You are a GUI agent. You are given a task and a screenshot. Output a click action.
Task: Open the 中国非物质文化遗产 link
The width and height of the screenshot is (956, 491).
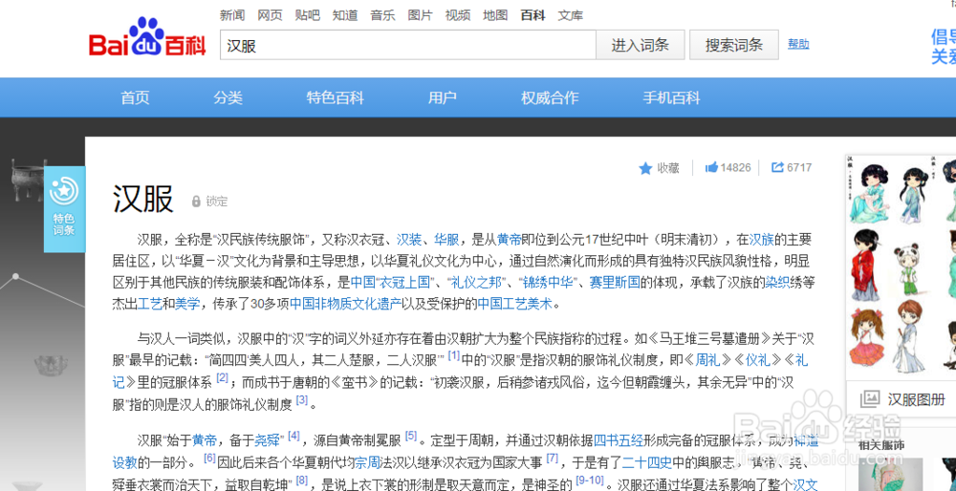[345, 304]
